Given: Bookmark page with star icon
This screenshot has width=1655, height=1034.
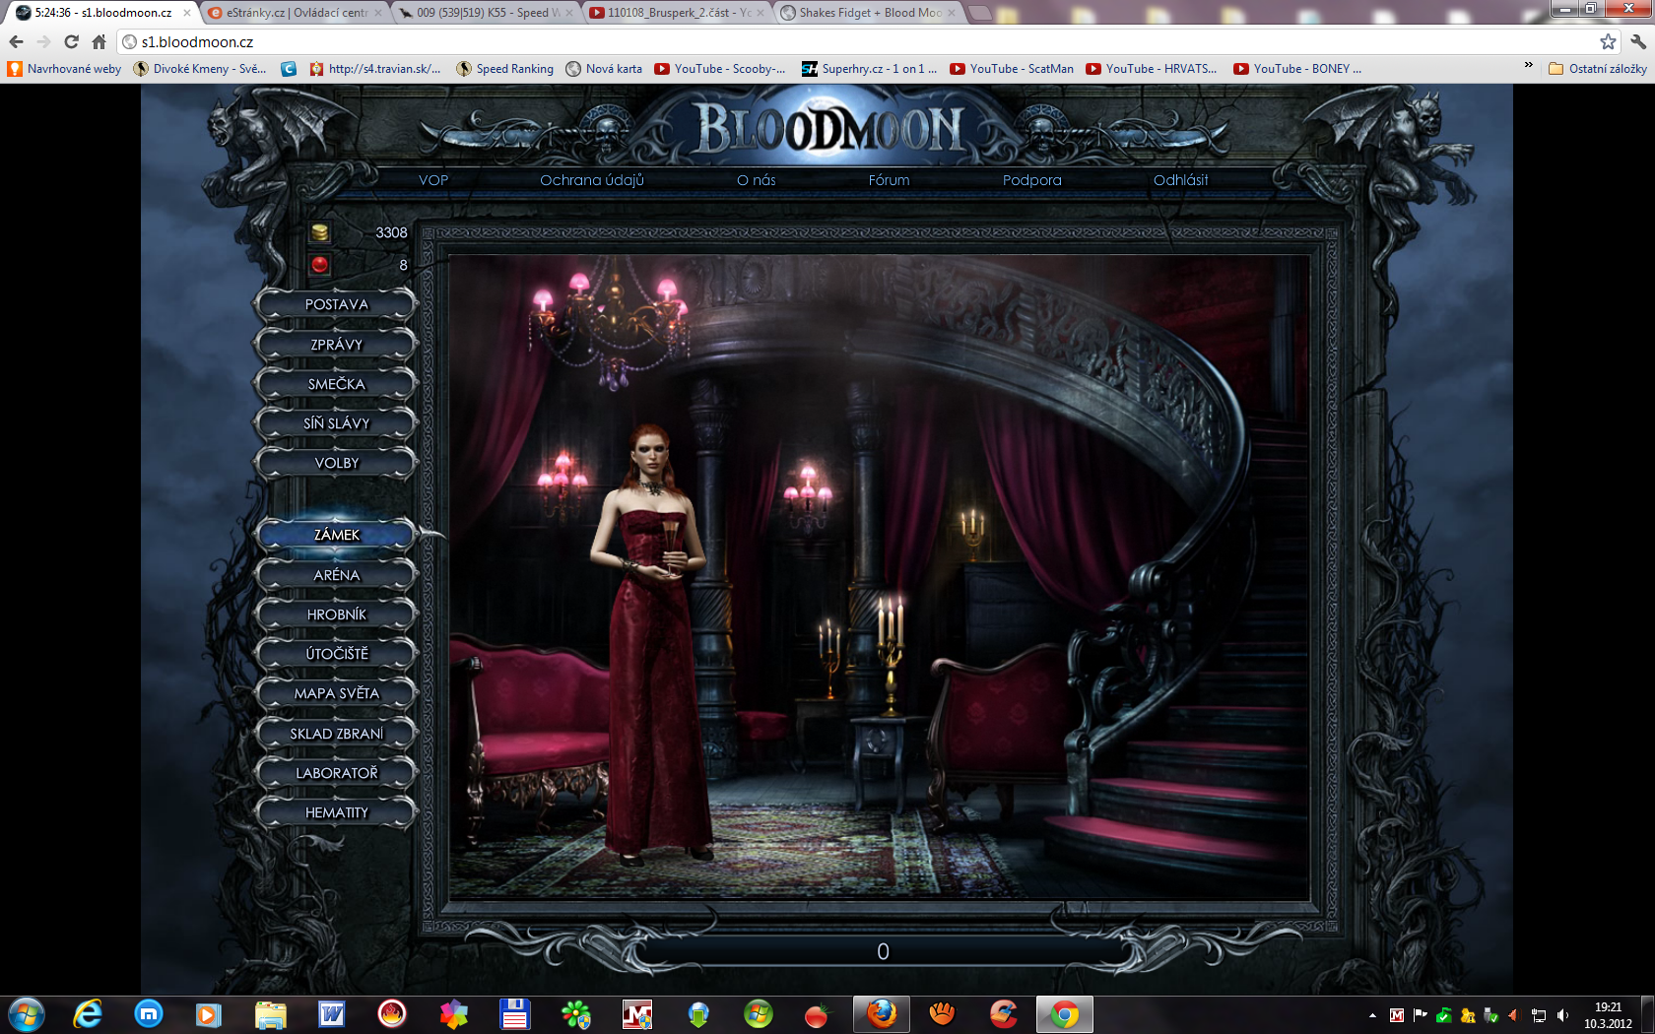Looking at the screenshot, I should coord(1608,41).
